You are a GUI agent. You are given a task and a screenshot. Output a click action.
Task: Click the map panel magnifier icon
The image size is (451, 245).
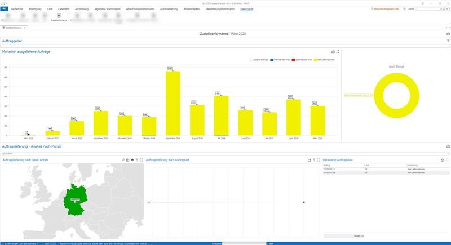click(123, 160)
